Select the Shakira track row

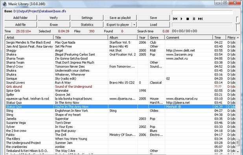point(120,55)
